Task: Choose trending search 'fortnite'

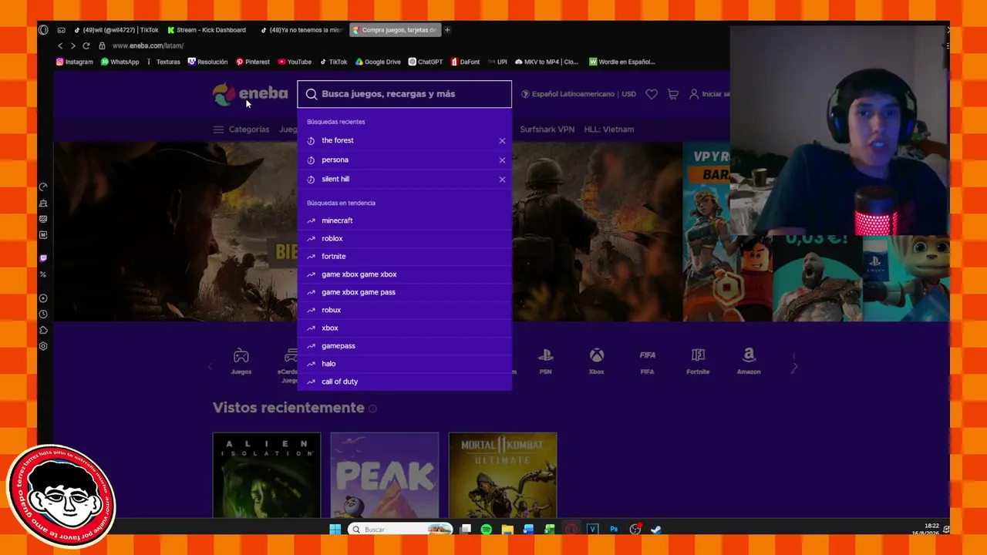Action: point(405,256)
